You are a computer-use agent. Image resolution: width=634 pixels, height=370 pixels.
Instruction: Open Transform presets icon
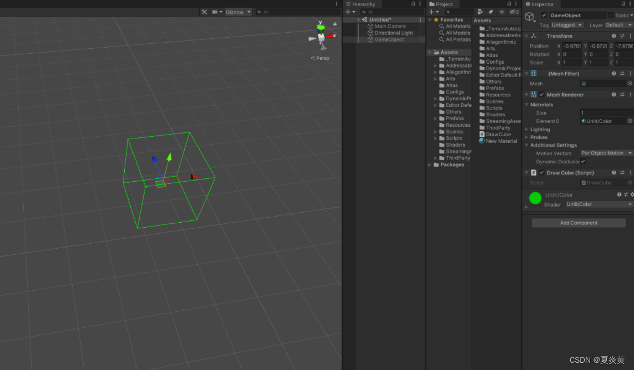point(622,36)
